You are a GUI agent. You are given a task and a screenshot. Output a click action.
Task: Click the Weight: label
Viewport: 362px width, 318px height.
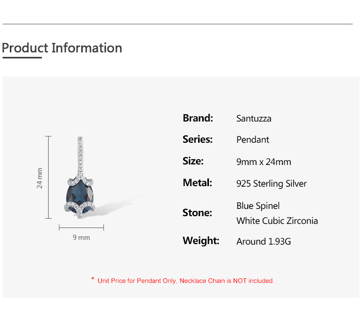click(201, 241)
